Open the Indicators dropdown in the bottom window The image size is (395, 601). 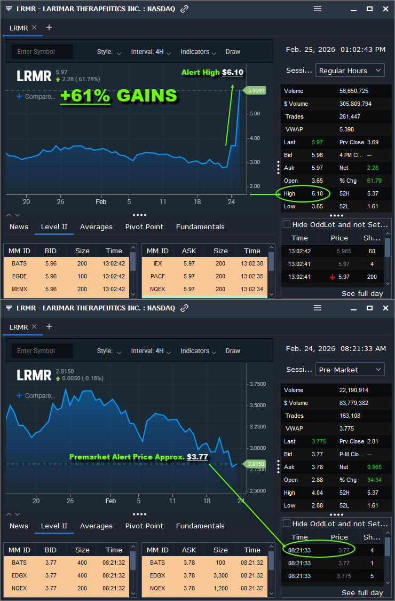[198, 351]
